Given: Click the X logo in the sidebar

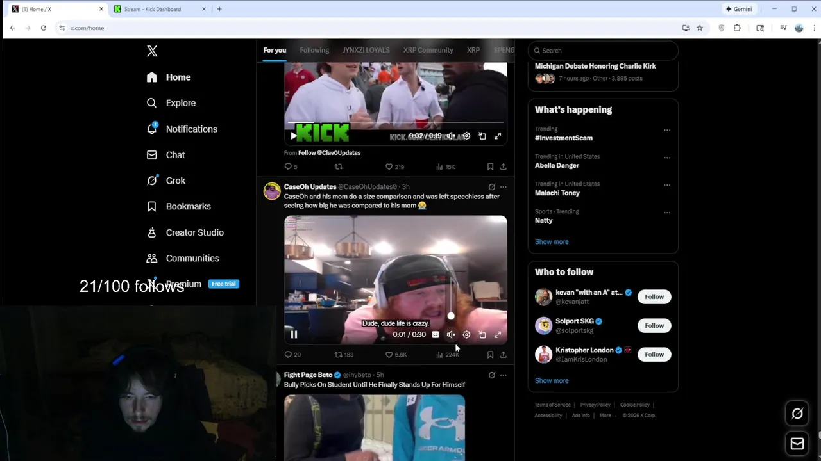Looking at the screenshot, I should [152, 51].
